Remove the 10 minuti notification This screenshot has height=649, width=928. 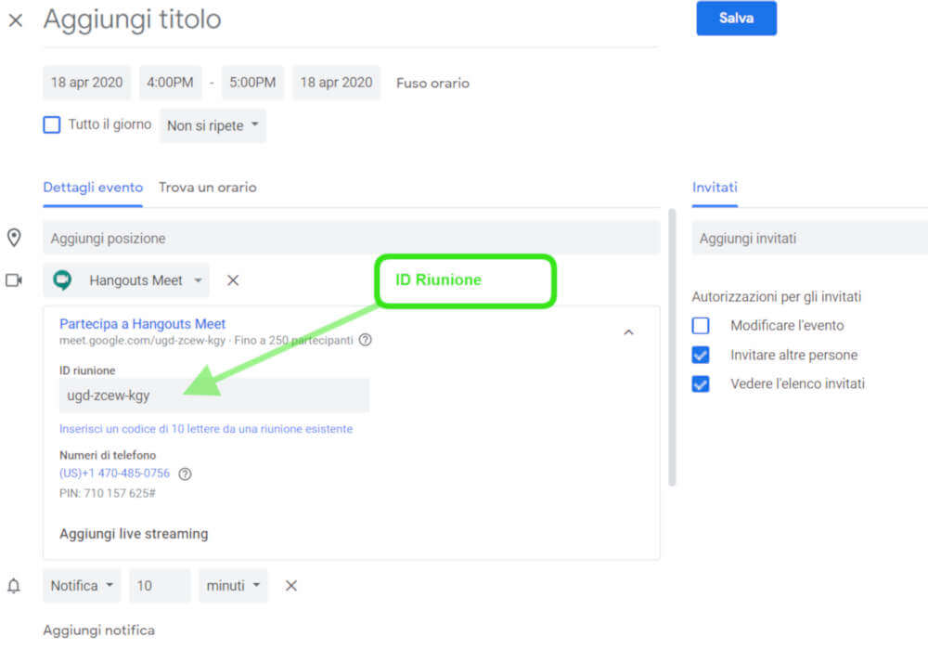(290, 586)
